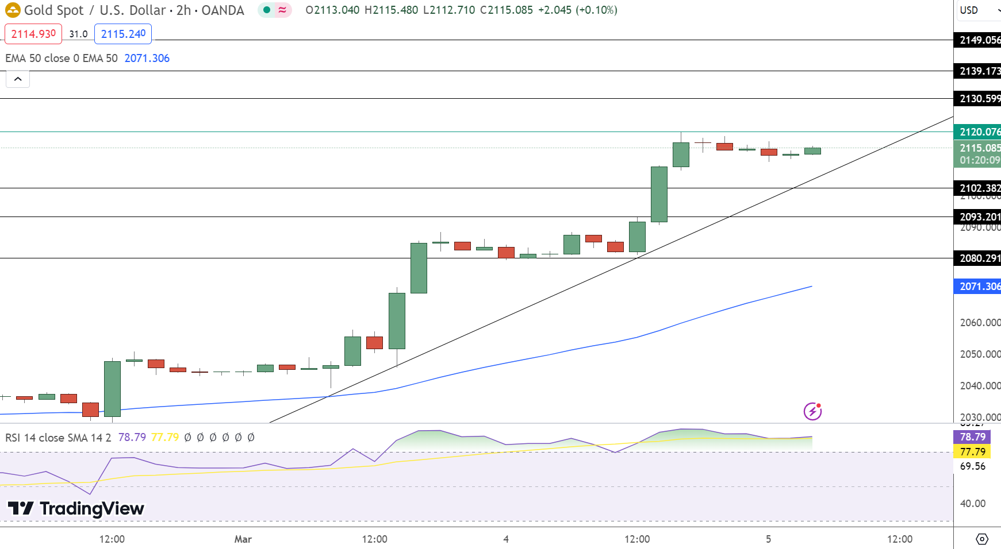The image size is (1001, 549).
Task: Expand the 2h timeframe selector in title
Action: coord(183,10)
